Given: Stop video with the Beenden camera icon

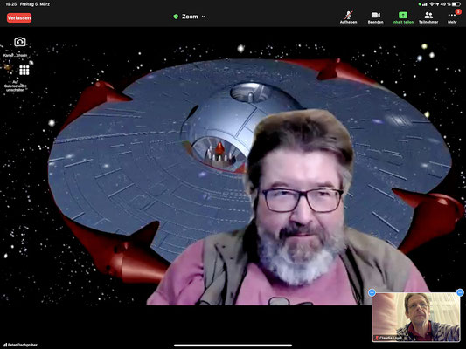Looking at the screenshot, I should (376, 15).
